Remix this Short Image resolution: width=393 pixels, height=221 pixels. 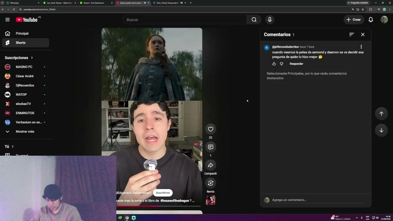210,183
